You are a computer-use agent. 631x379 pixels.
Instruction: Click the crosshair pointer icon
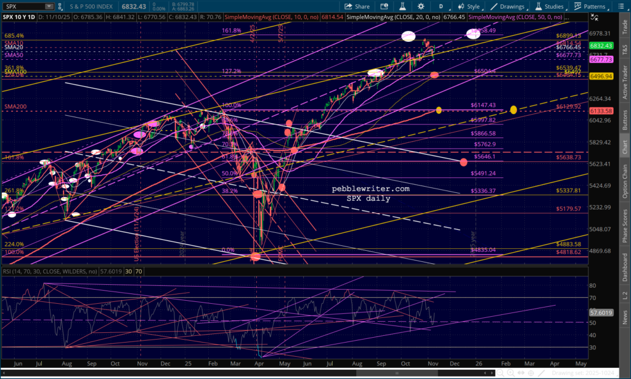tap(531, 373)
